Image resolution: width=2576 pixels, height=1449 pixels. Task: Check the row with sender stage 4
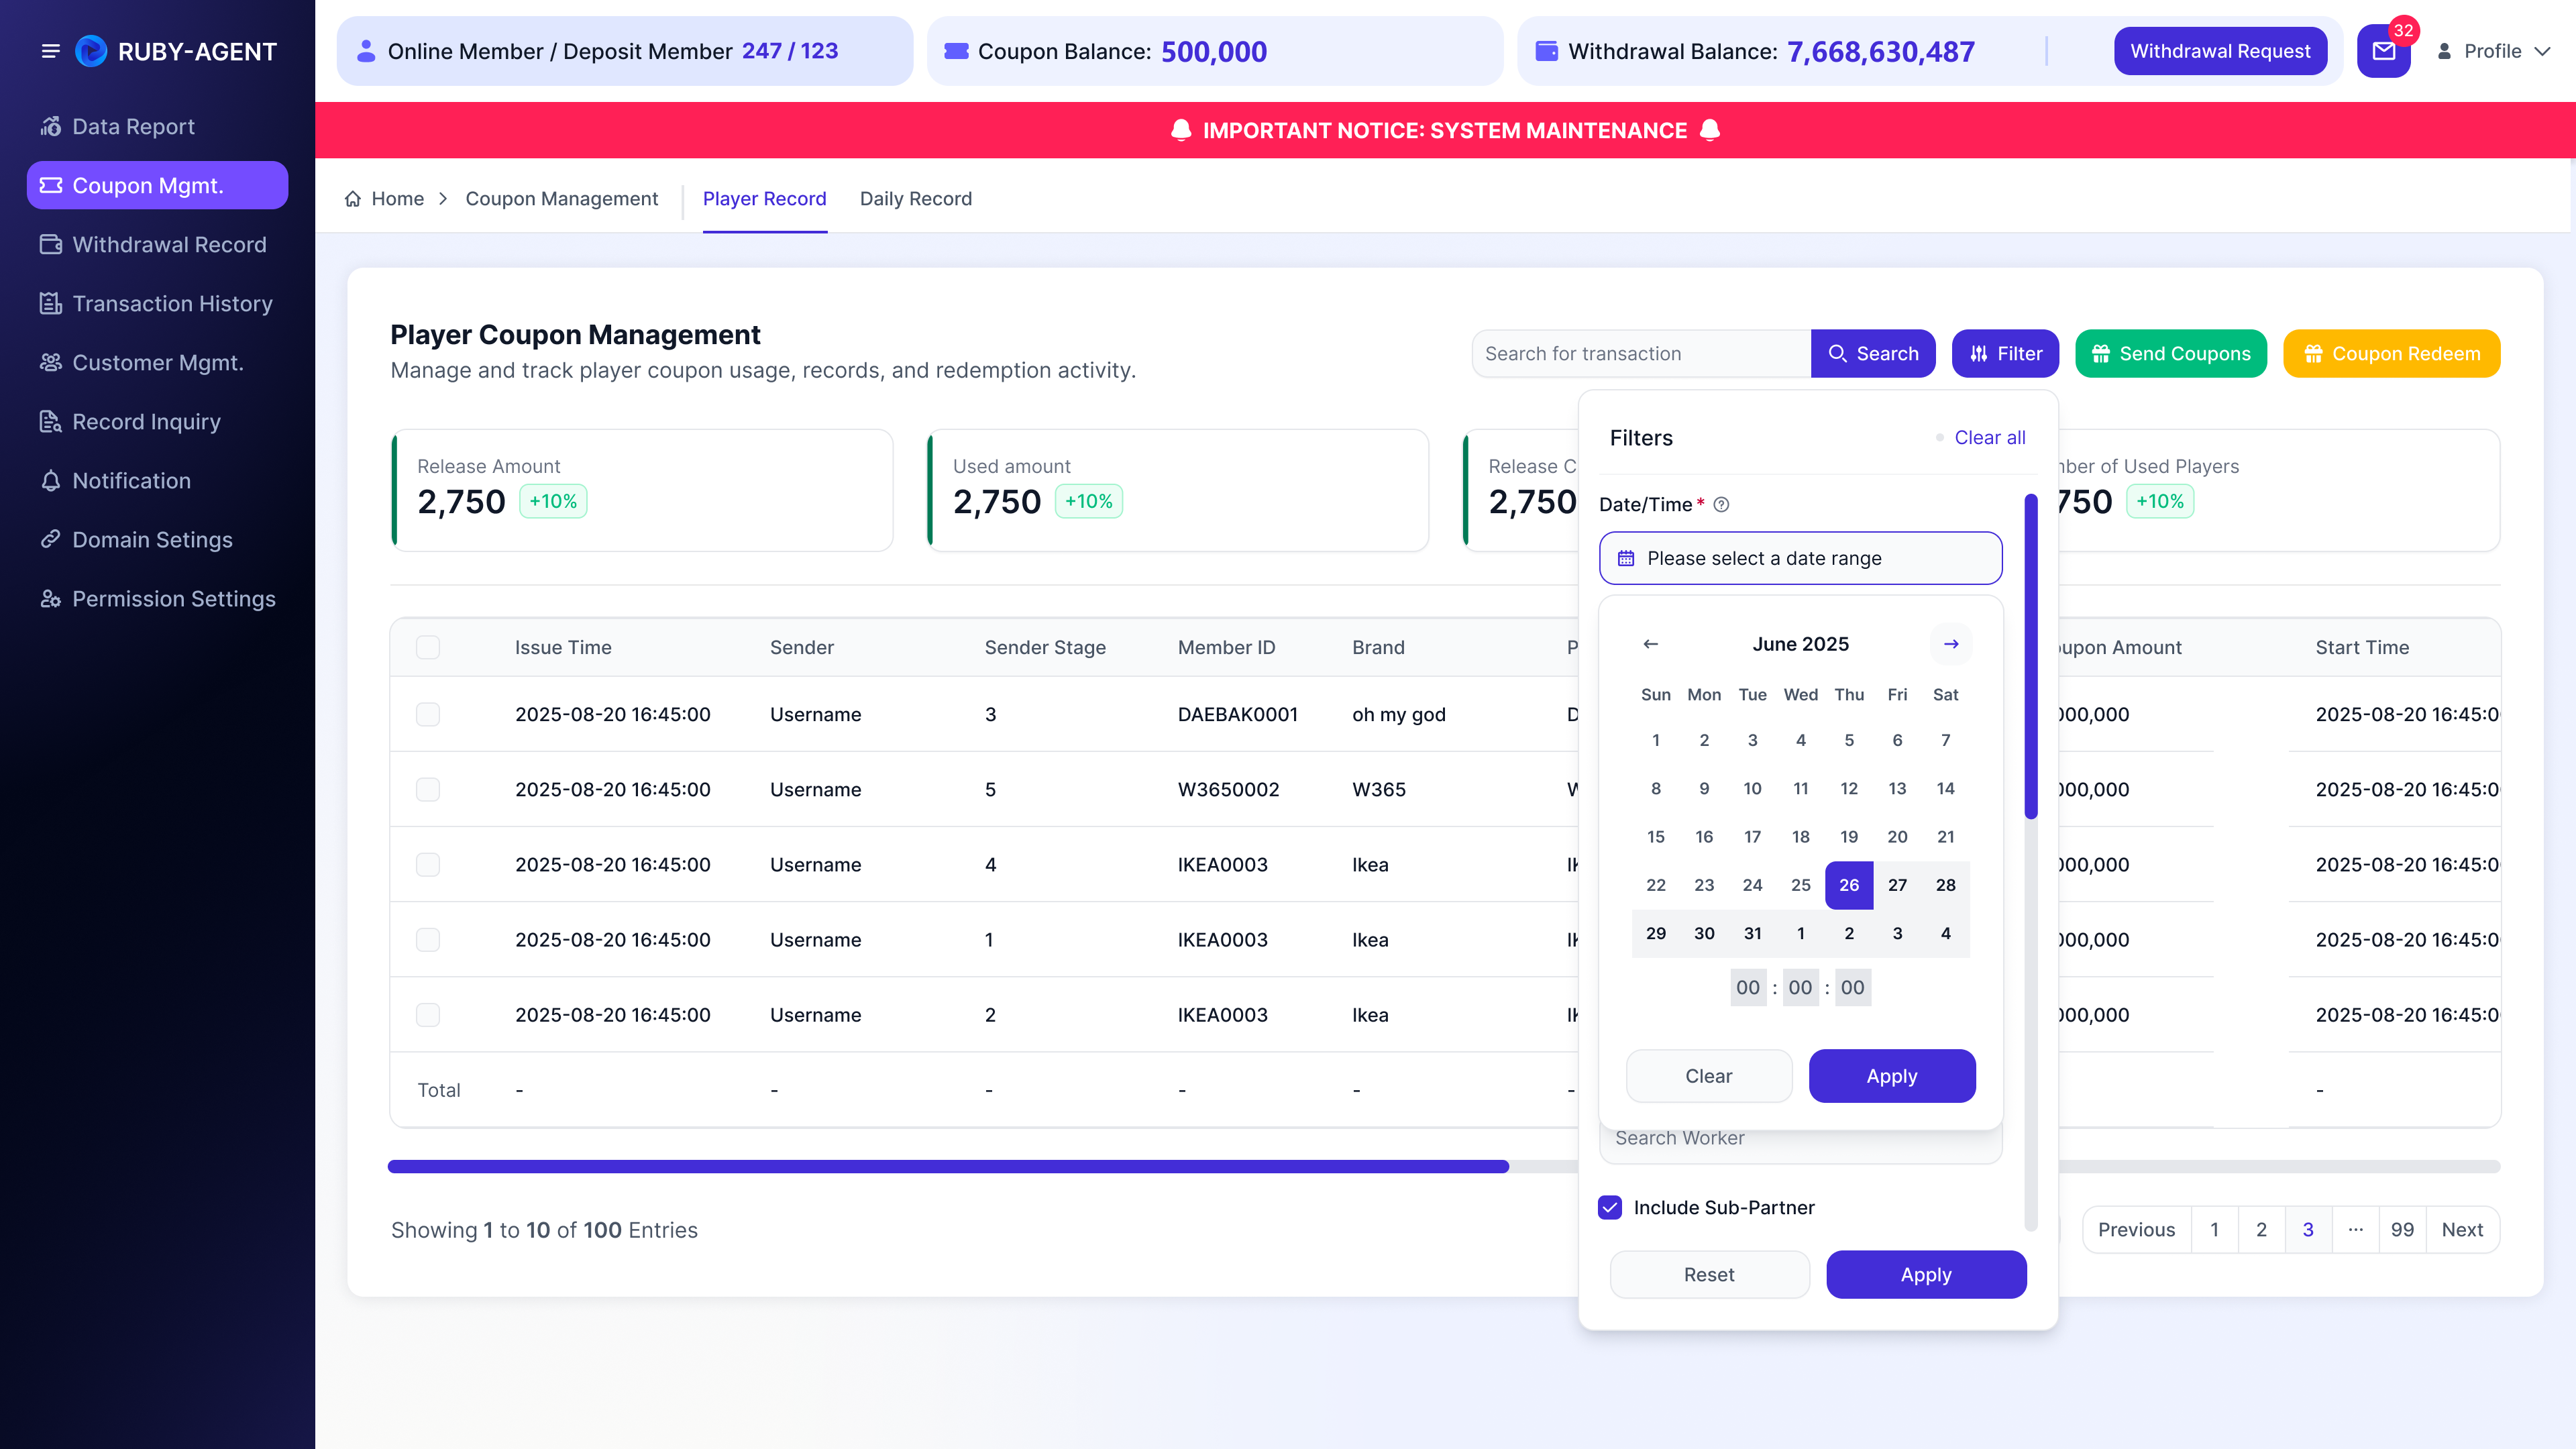428,864
